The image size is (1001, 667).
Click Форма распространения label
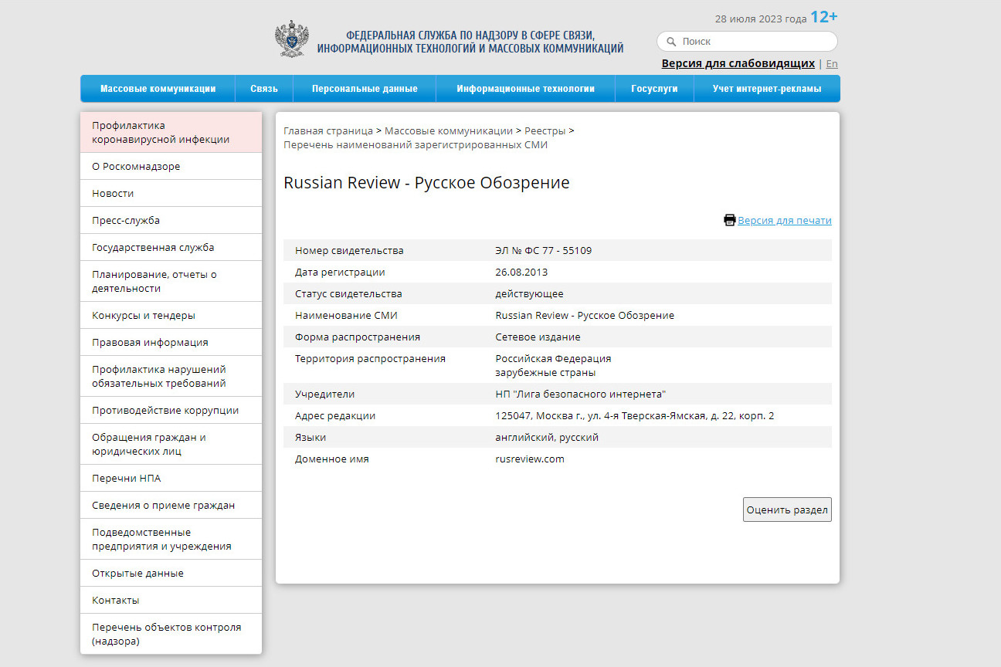pyautogui.click(x=358, y=337)
